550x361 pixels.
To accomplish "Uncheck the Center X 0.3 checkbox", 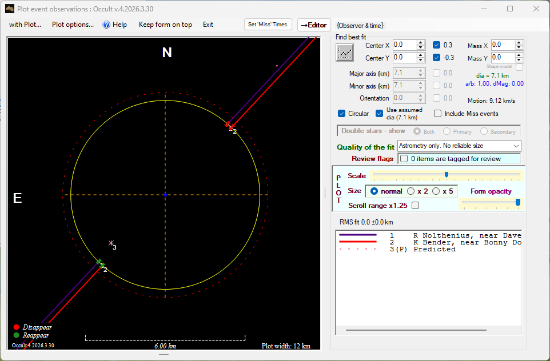I will tap(436, 45).
